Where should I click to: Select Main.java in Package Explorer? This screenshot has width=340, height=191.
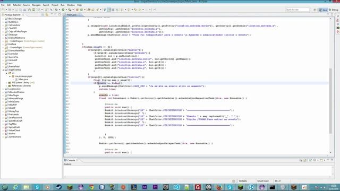point(23,80)
